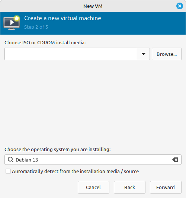The image size is (186, 198).
Task: Click the virtual machine monitor icon
Action: [12, 23]
